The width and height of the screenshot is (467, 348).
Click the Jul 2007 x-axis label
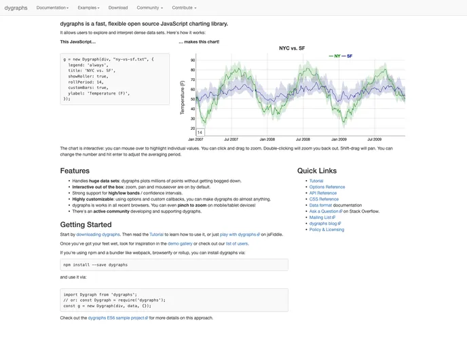pyautogui.click(x=231, y=139)
